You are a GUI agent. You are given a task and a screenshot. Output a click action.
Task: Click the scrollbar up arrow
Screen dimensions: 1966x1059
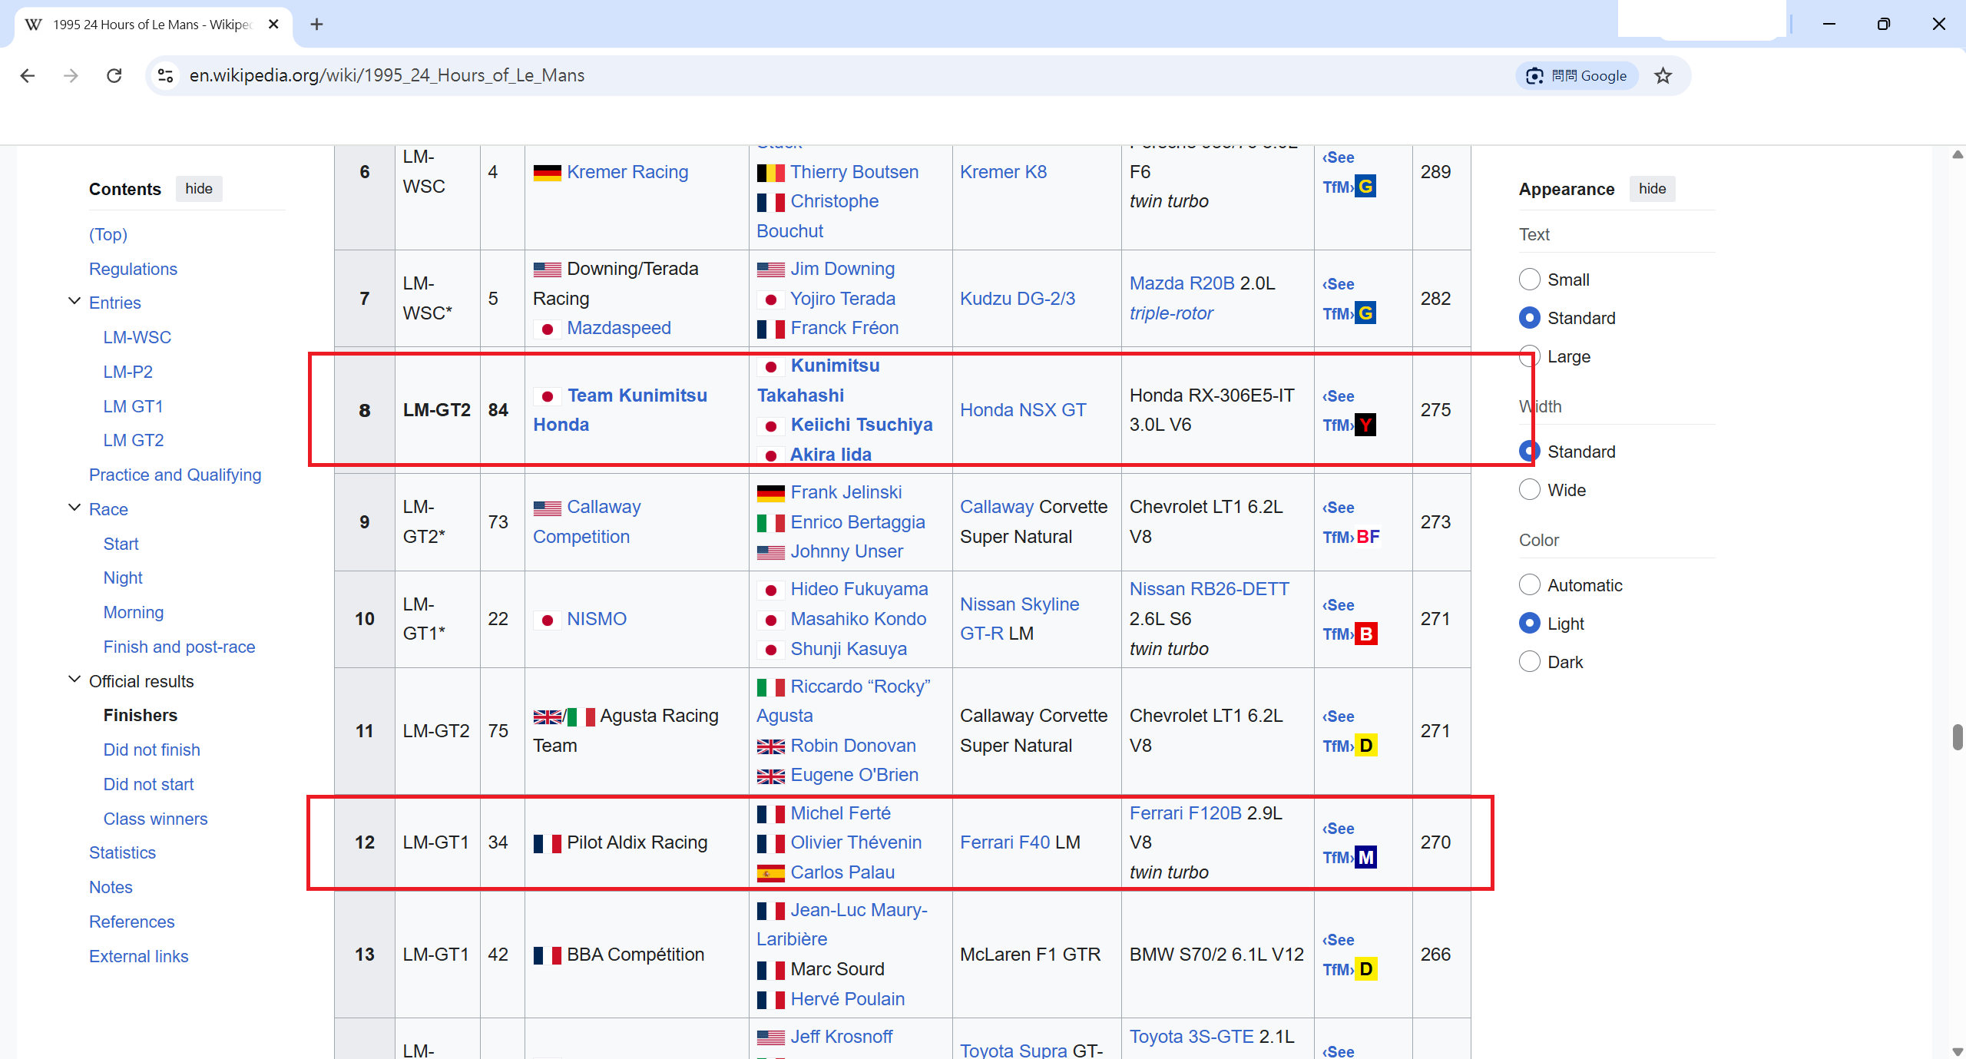[1958, 154]
